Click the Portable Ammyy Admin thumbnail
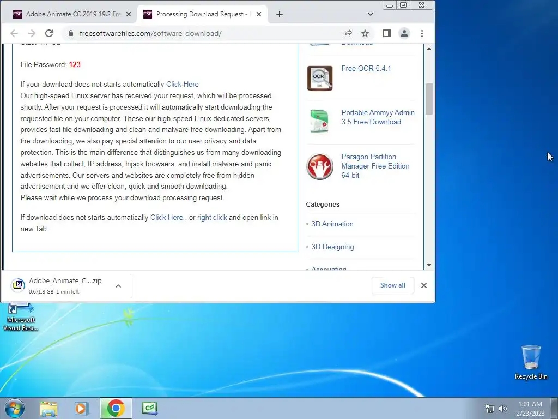Screen dimensions: 558x419 point(319,121)
